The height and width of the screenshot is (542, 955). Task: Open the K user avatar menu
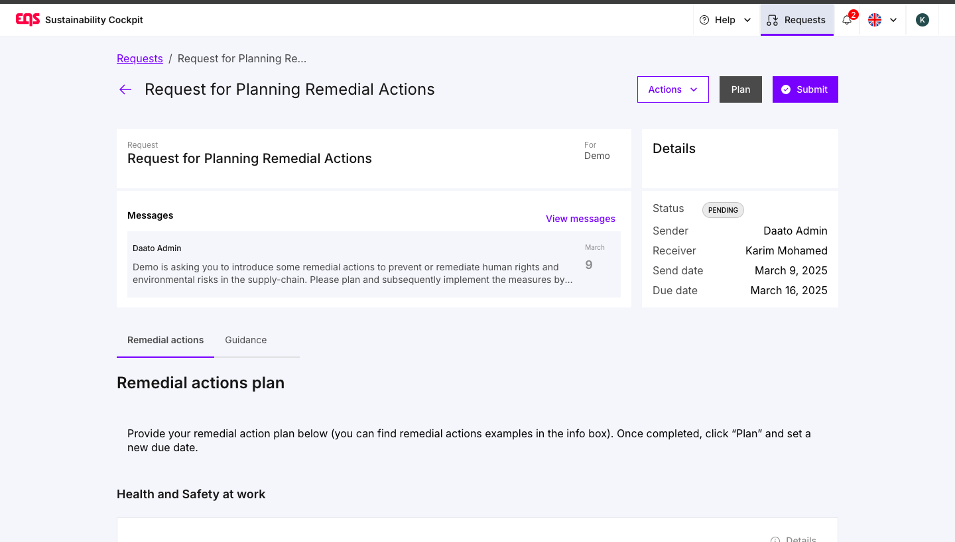pos(922,20)
